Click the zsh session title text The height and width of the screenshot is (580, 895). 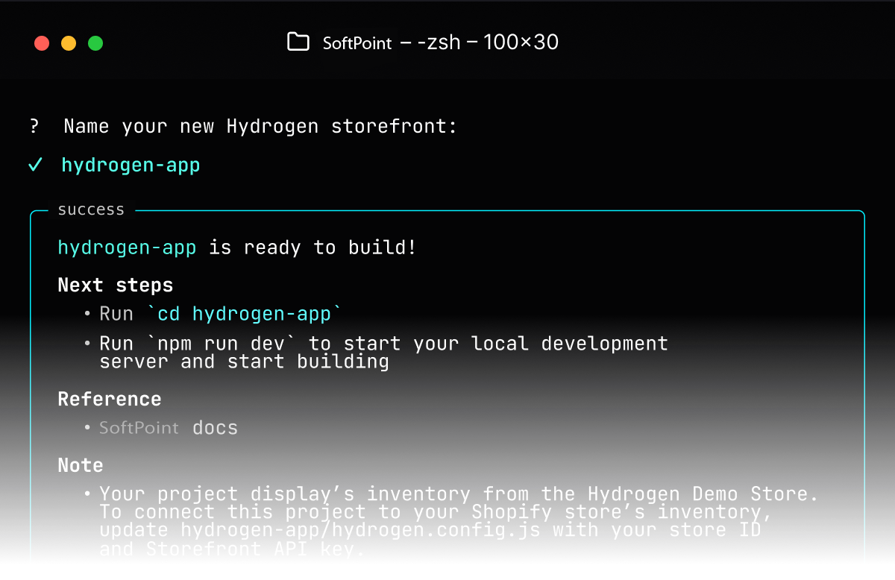coord(440,42)
